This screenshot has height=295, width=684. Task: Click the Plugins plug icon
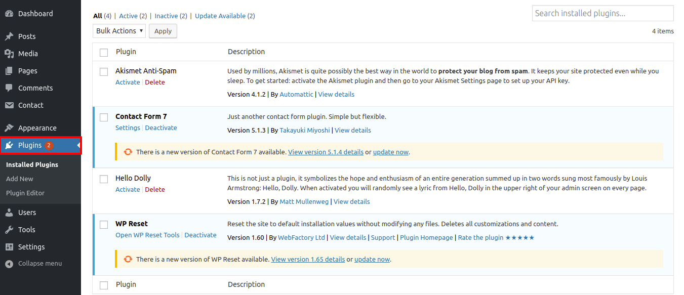tap(9, 145)
